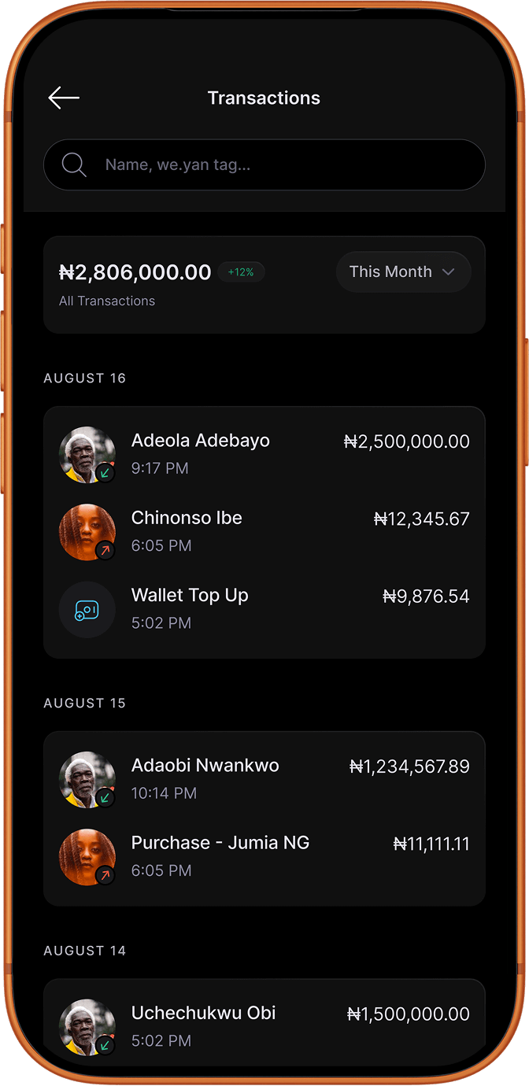
Task: Click Chinonso Ibe's outgoing arrow badge
Action: tap(105, 550)
